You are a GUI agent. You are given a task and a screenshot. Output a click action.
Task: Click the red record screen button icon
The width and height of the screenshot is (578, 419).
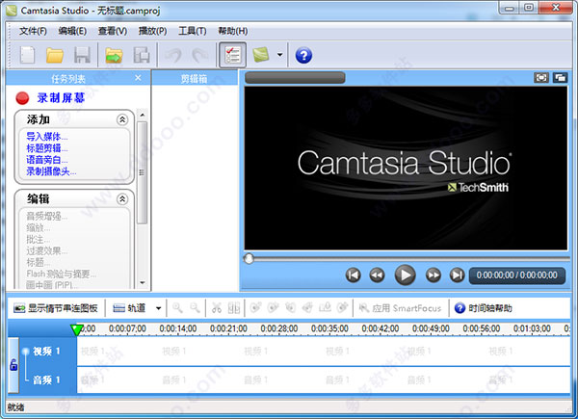coord(22,98)
